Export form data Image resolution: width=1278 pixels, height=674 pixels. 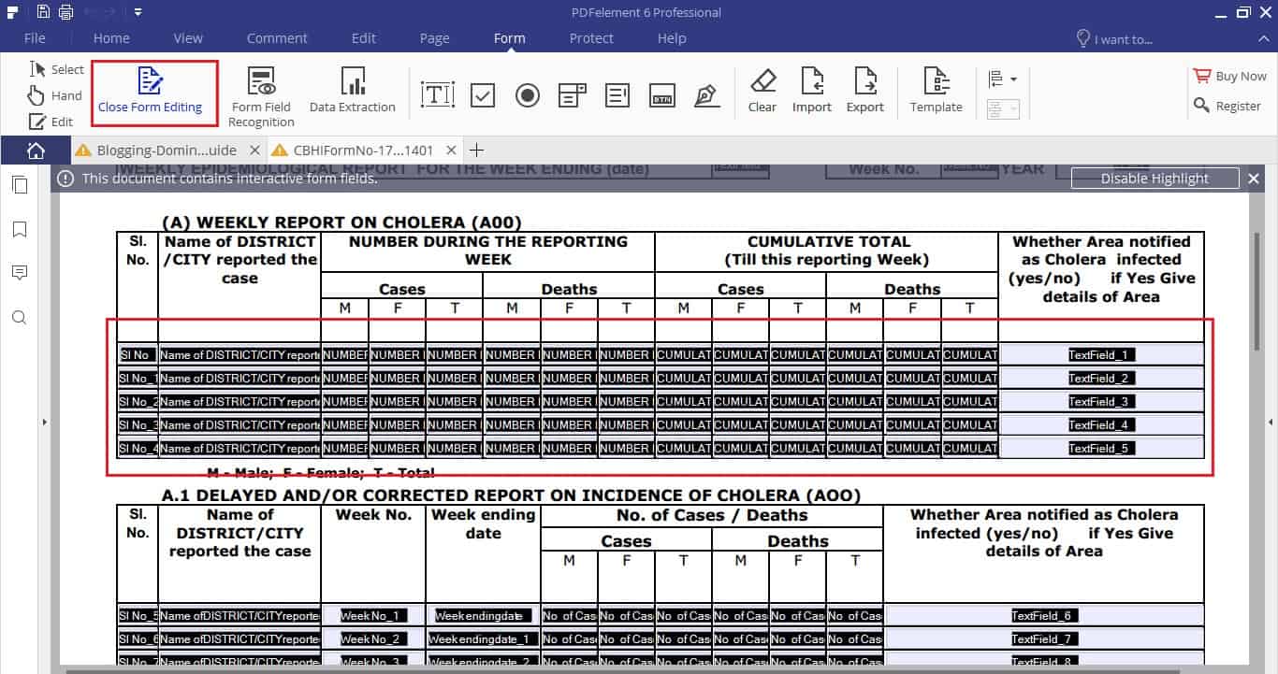(865, 92)
